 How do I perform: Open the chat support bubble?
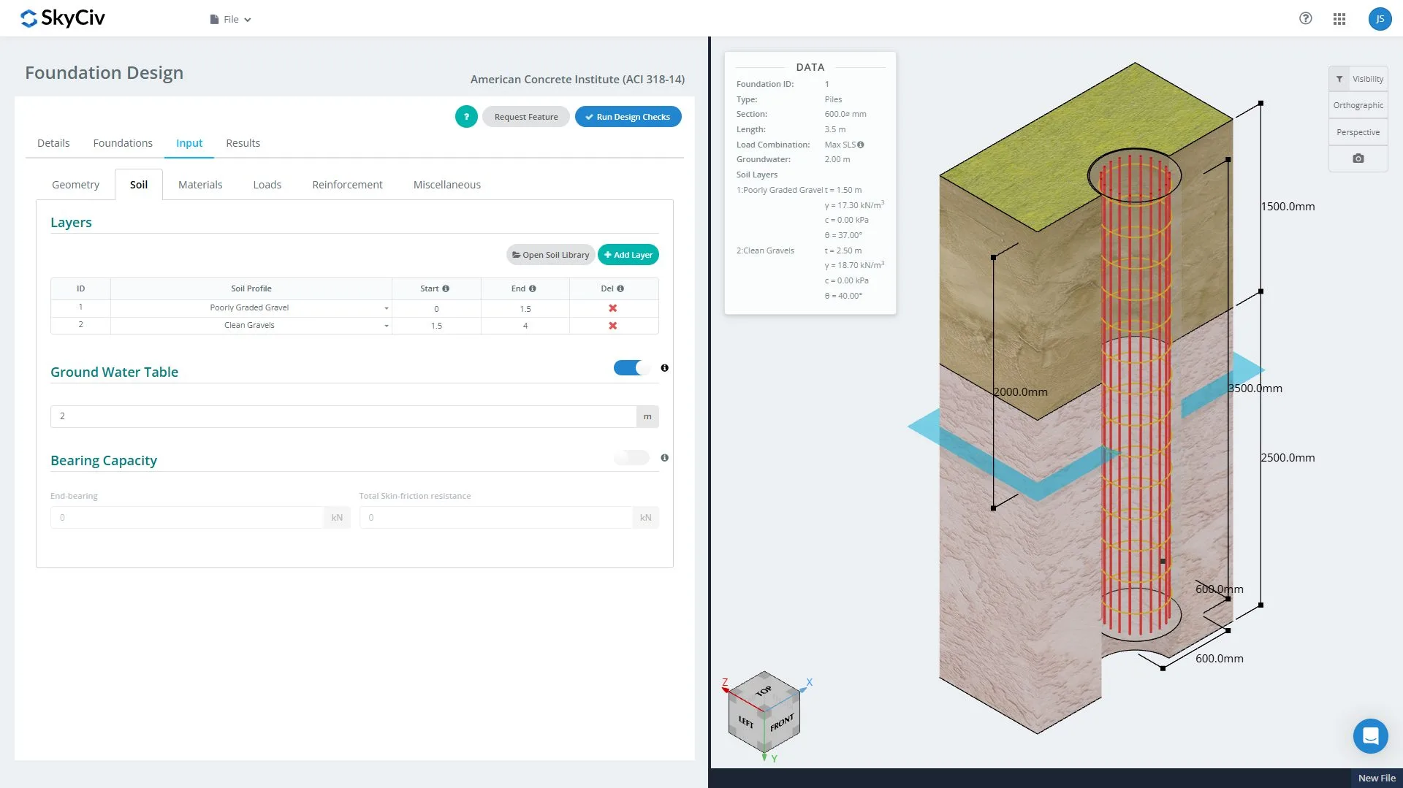(1370, 735)
